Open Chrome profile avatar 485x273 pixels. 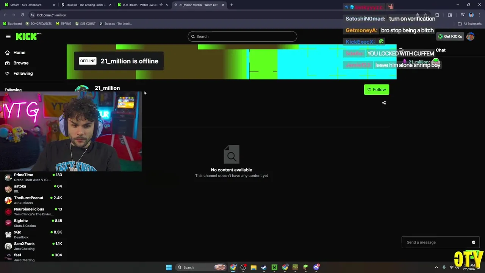pyautogui.click(x=471, y=15)
